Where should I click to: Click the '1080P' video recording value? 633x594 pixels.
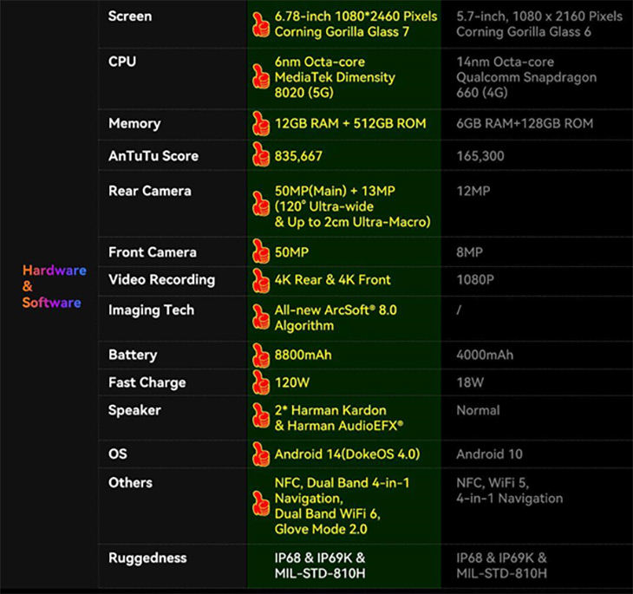(x=475, y=280)
